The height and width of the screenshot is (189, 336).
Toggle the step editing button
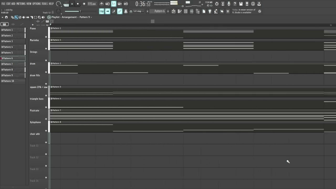[x=114, y=11]
